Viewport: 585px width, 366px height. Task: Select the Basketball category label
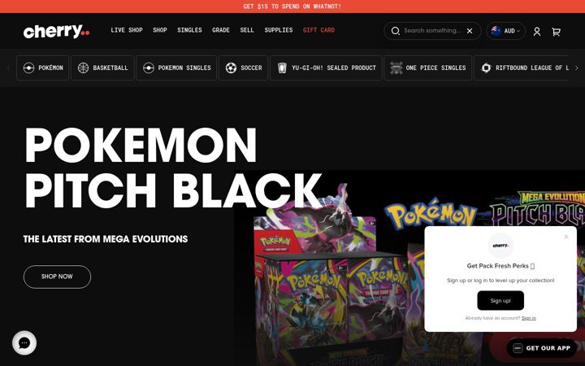pos(110,68)
